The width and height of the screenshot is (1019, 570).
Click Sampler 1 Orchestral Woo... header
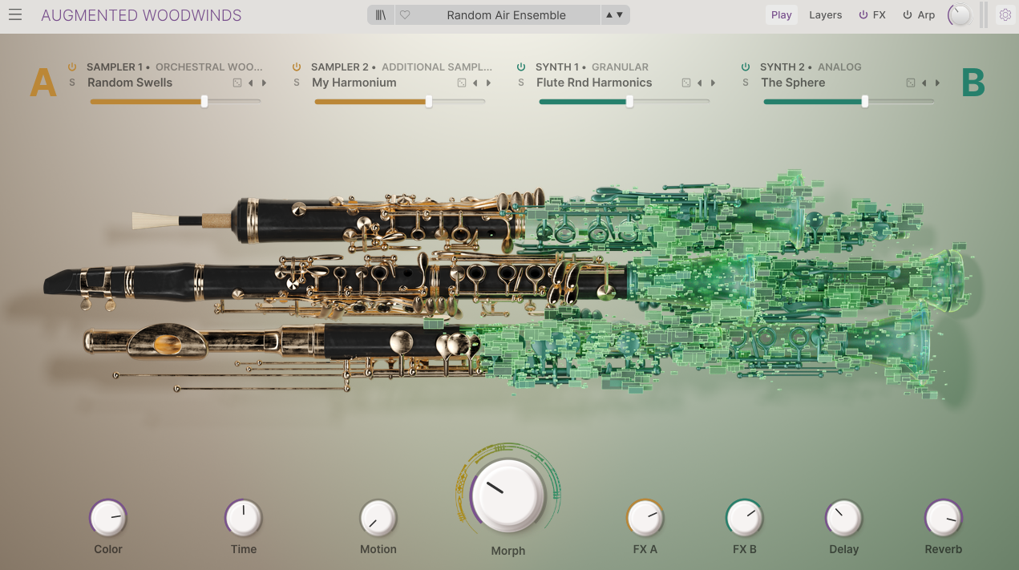174,67
